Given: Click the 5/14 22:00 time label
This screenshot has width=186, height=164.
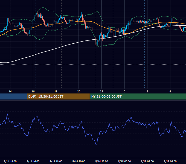Looking at the screenshot, I should click(x=102, y=161).
